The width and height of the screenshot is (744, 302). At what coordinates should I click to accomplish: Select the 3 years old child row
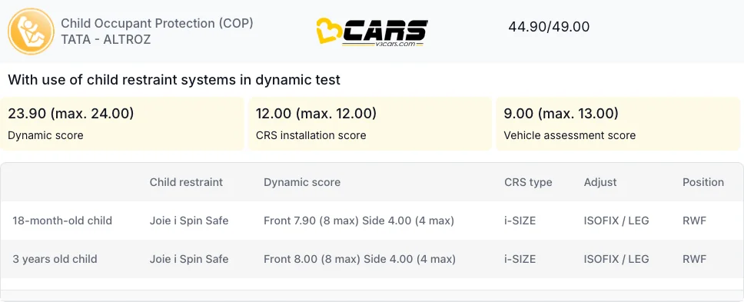coord(372,259)
